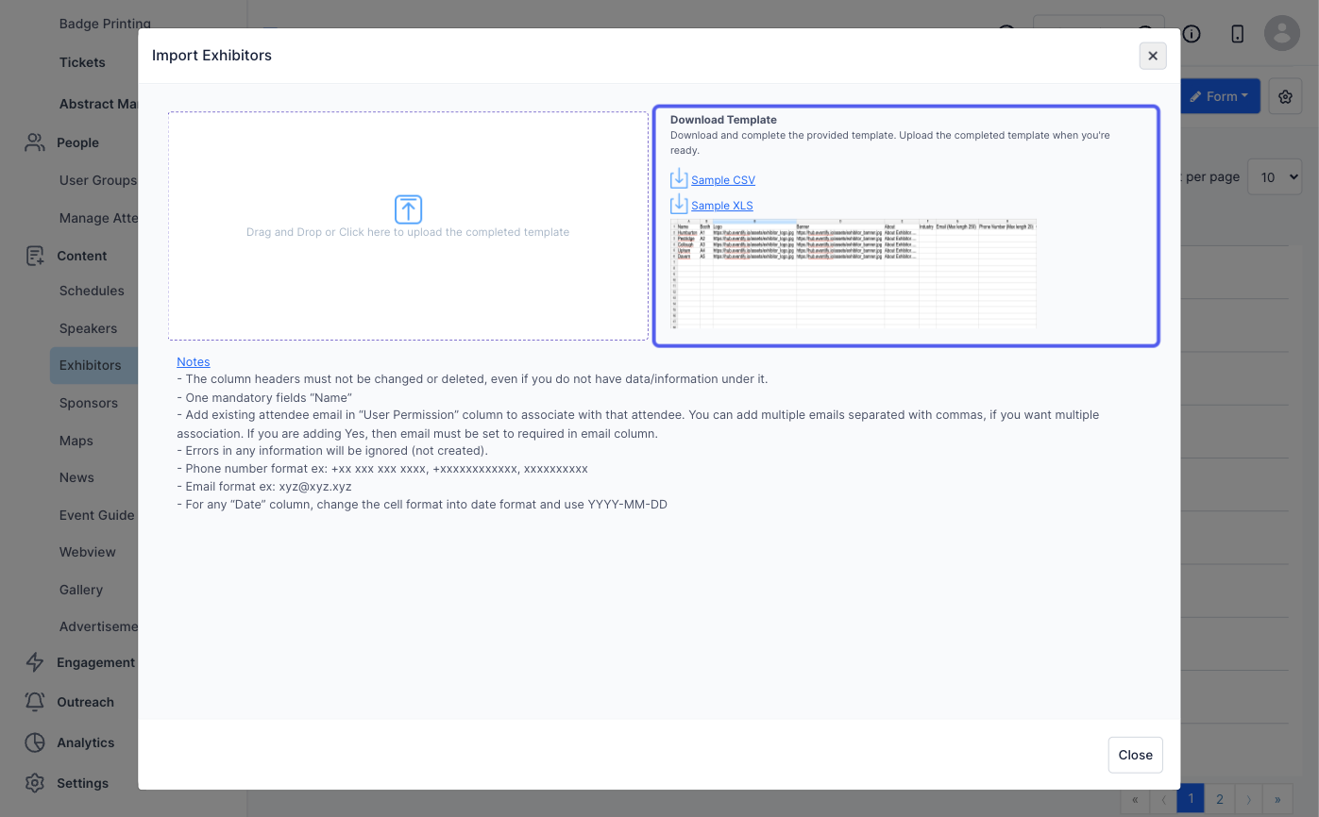
Task: Go to pagination page 1
Action: click(x=1191, y=799)
